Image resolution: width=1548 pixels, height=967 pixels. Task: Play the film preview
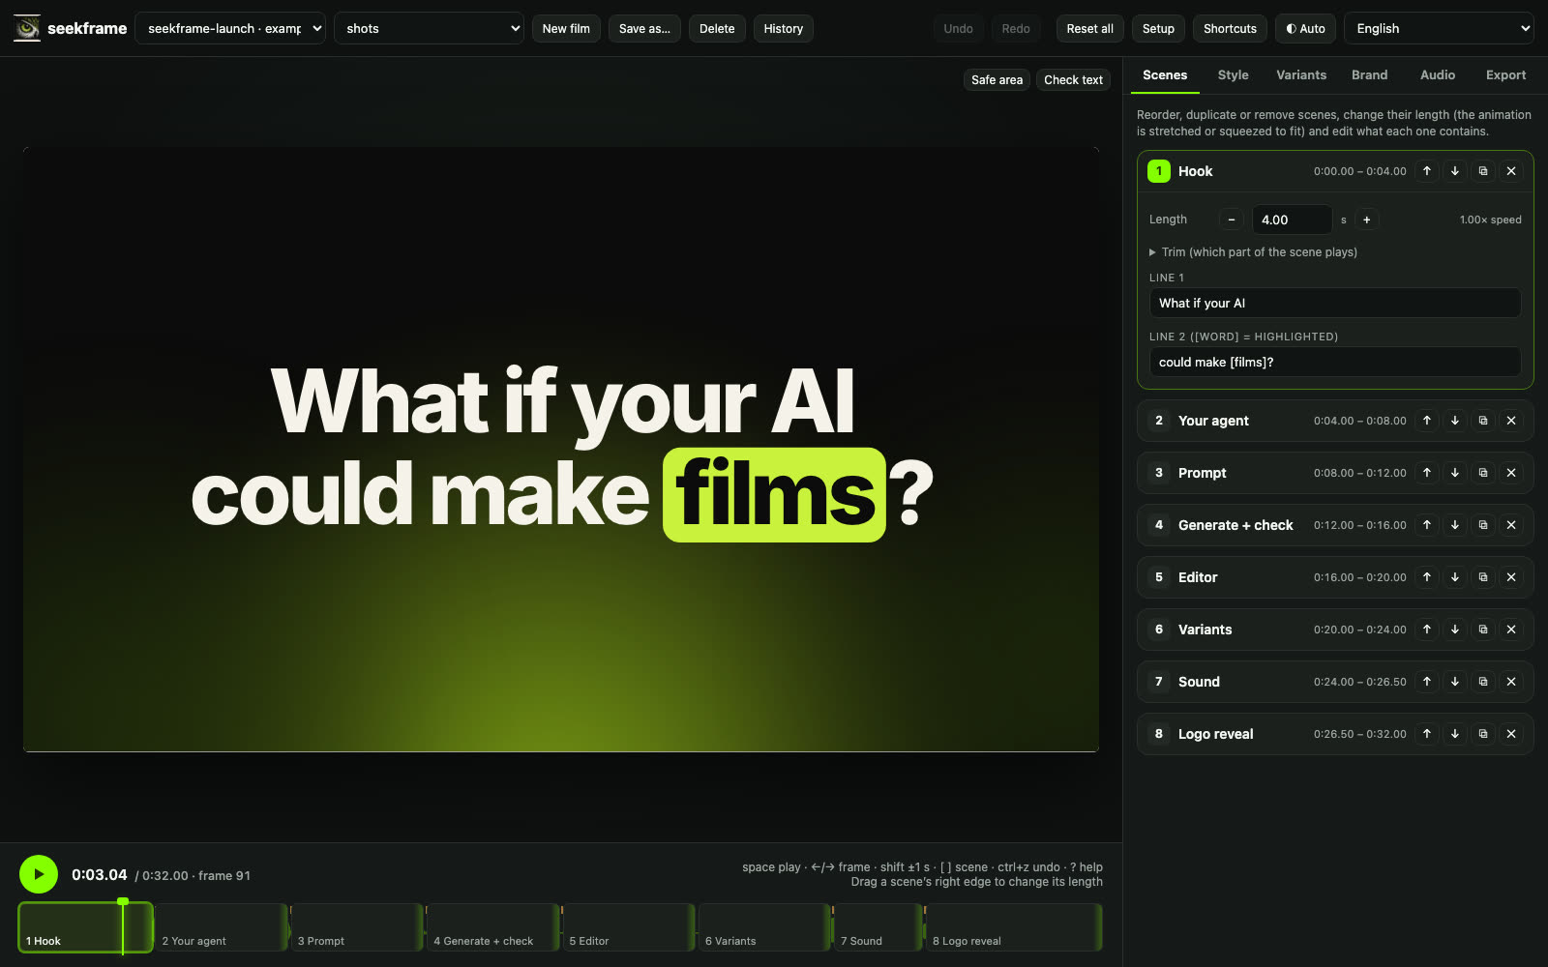(x=39, y=874)
